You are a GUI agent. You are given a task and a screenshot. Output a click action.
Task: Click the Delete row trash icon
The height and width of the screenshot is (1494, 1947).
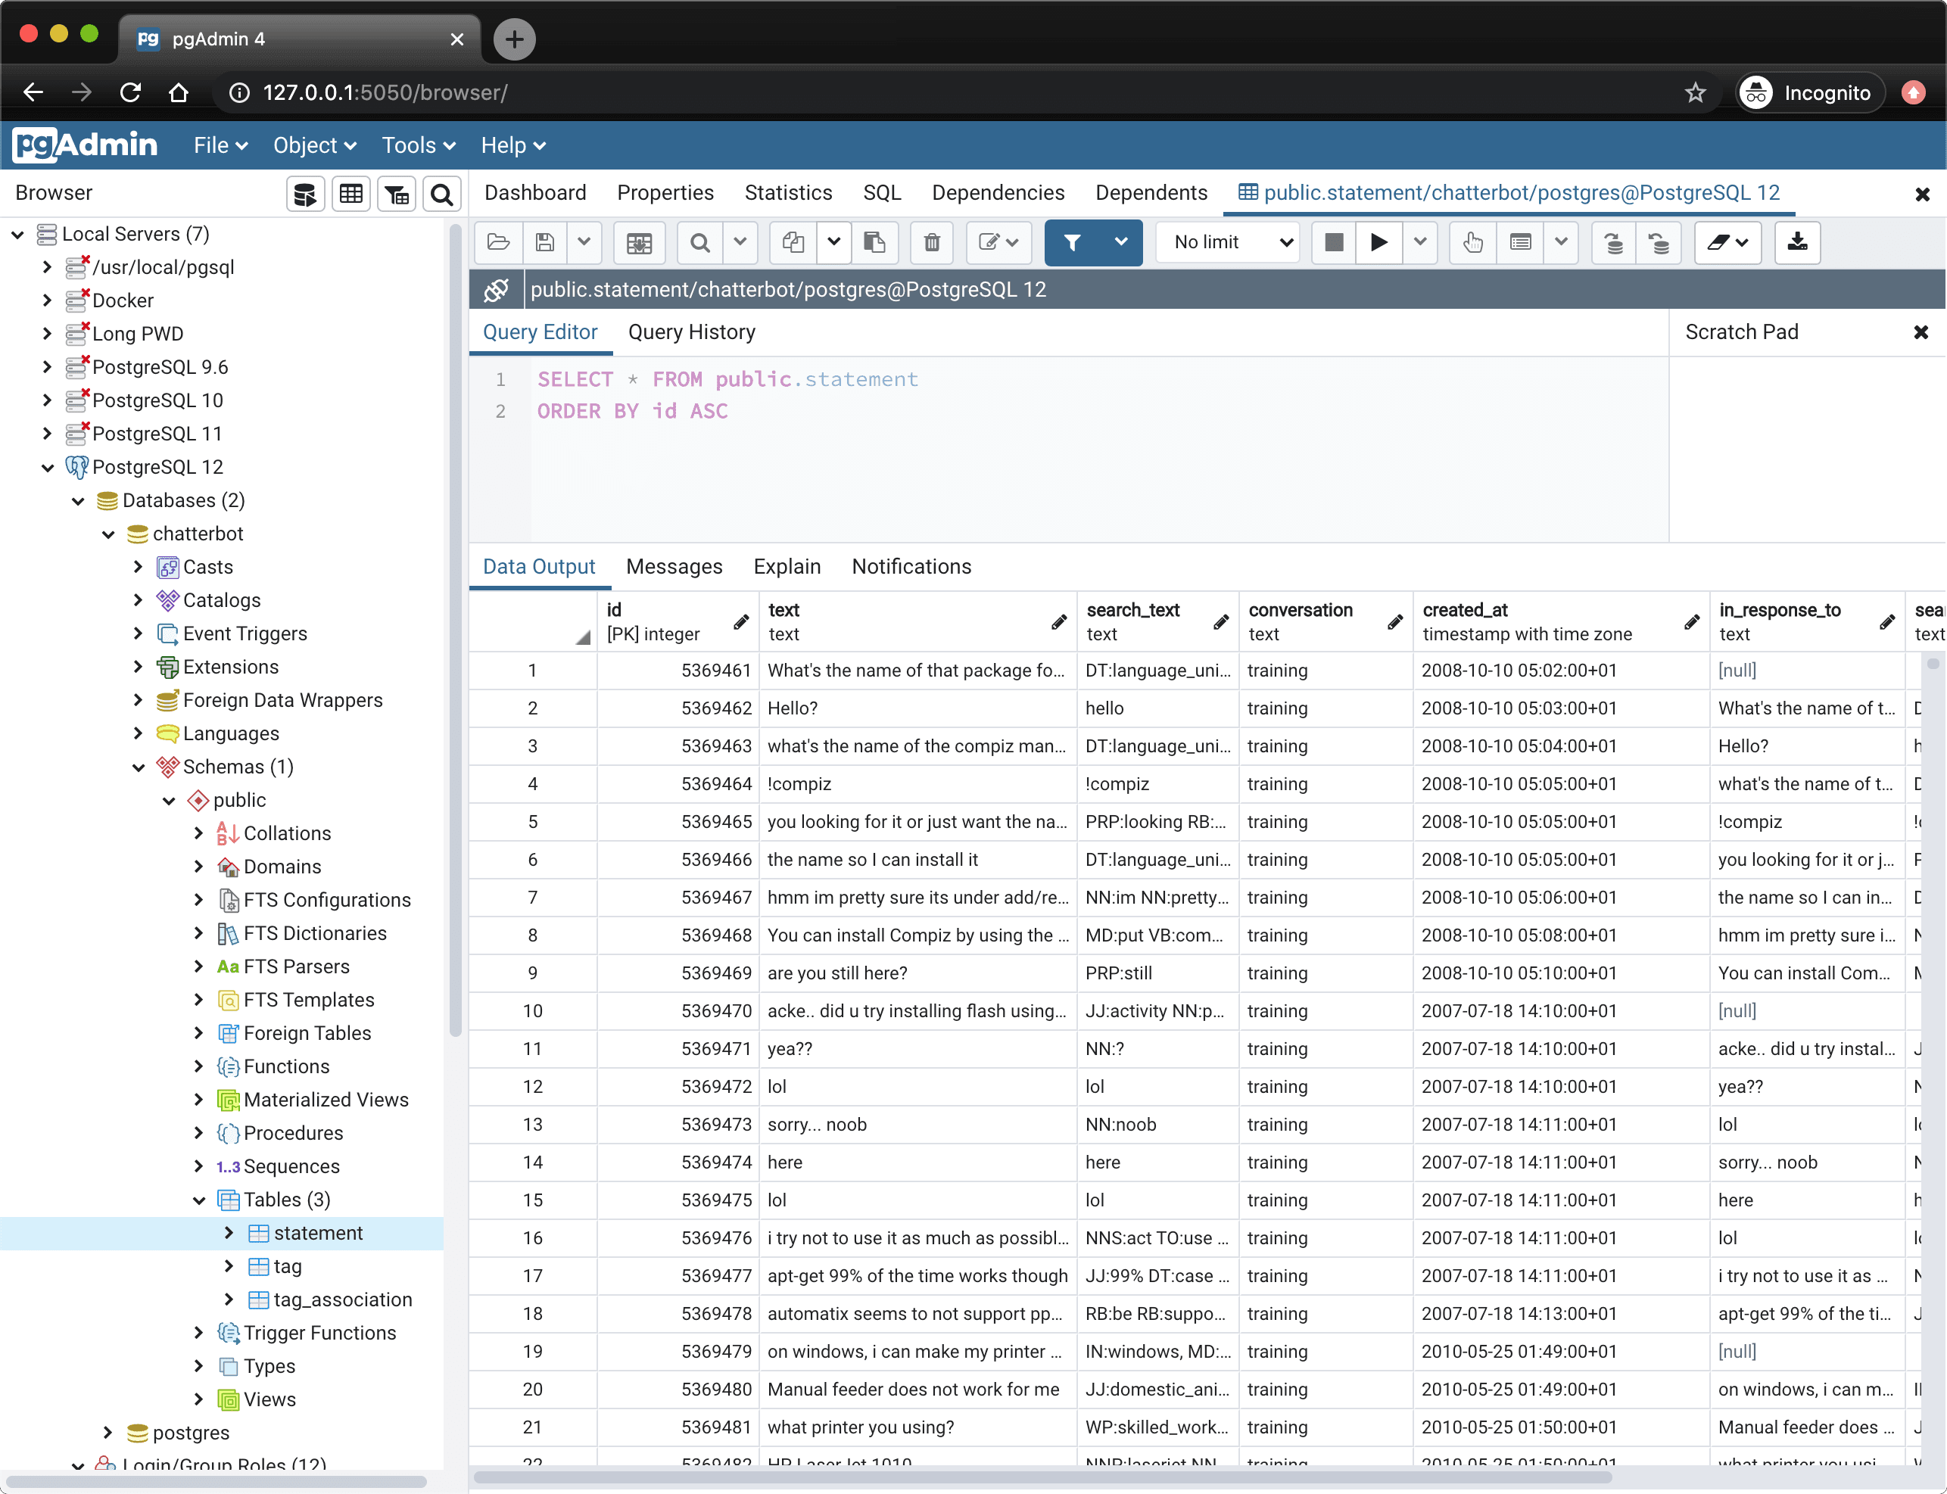(x=931, y=242)
